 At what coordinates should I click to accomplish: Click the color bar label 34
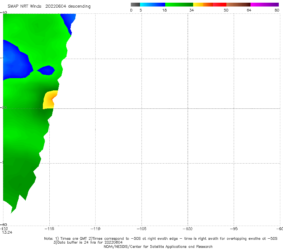pos(192,10)
